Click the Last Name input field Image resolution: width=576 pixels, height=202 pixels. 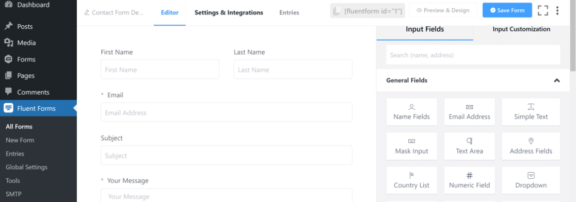point(293,69)
